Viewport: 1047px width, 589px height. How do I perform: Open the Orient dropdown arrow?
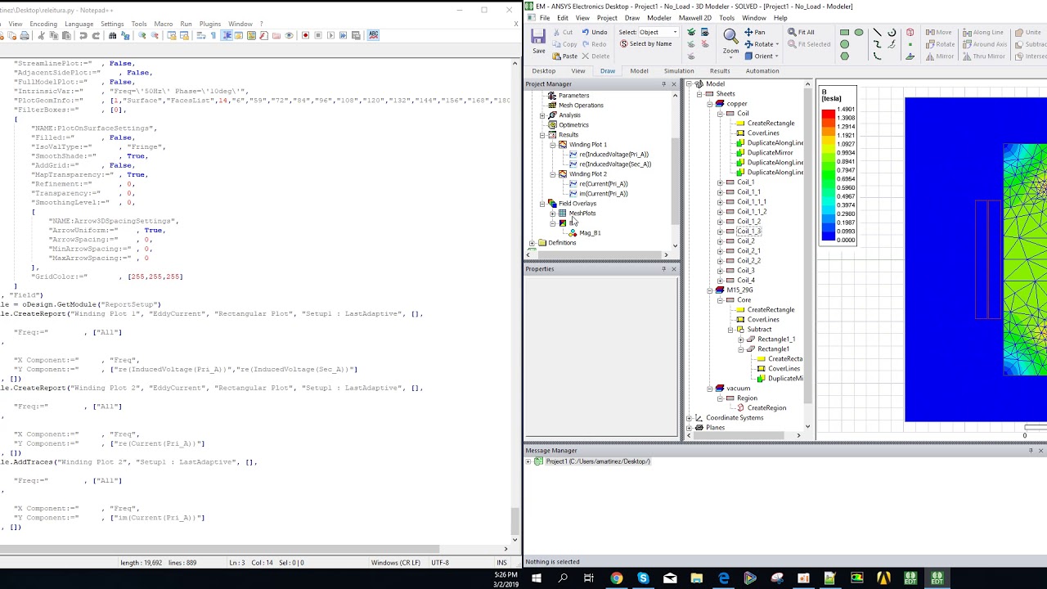pos(776,56)
